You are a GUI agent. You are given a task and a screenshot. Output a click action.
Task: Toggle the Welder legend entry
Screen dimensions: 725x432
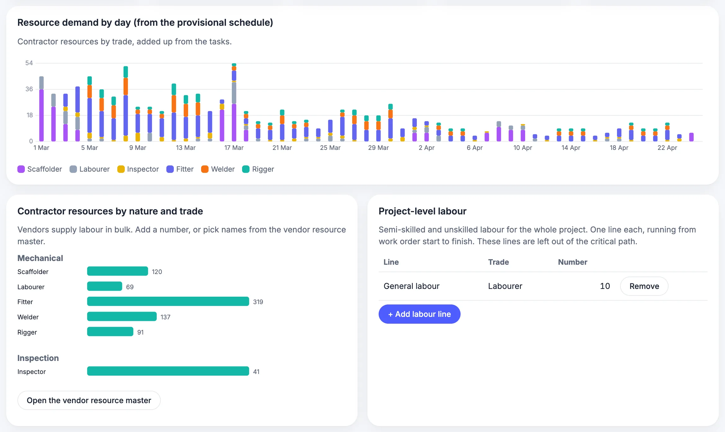(218, 169)
